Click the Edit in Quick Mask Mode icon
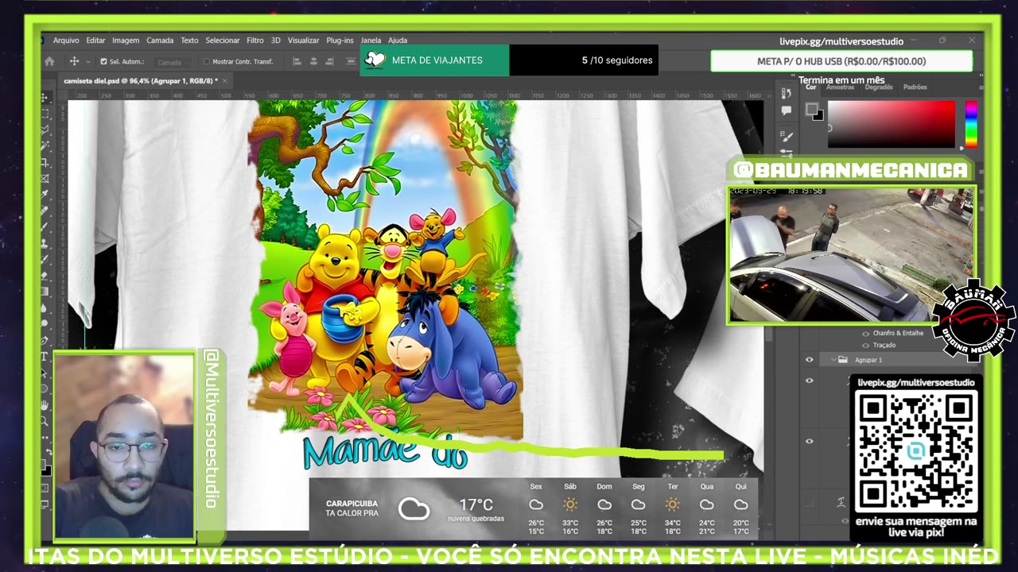 click(x=45, y=488)
